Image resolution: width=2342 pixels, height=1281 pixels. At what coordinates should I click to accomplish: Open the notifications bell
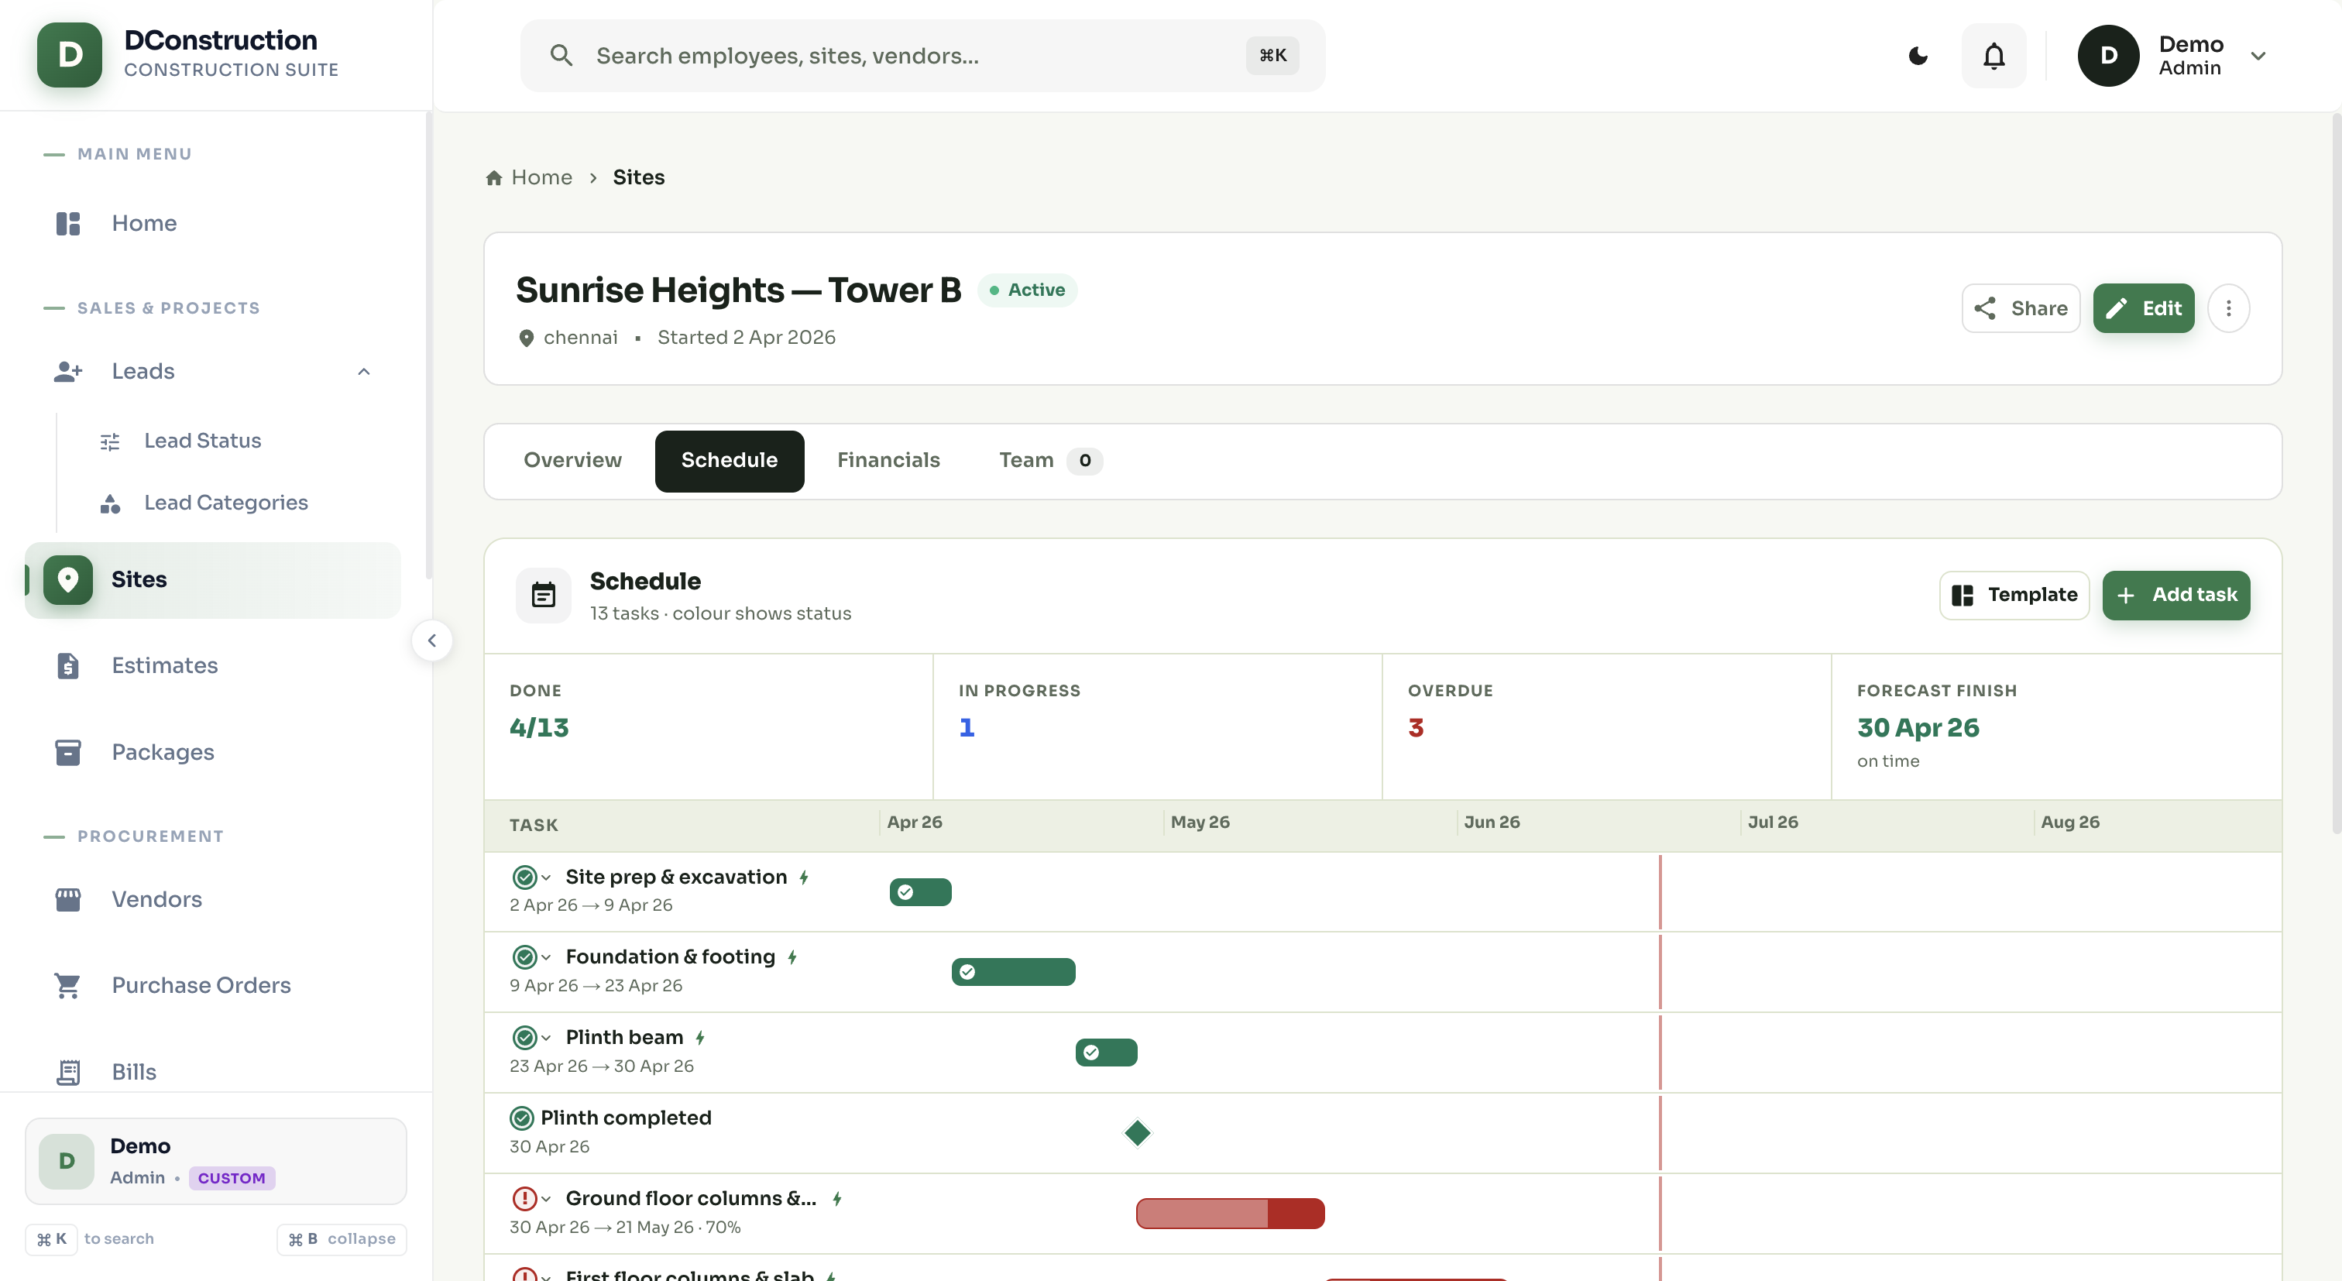click(x=1993, y=56)
